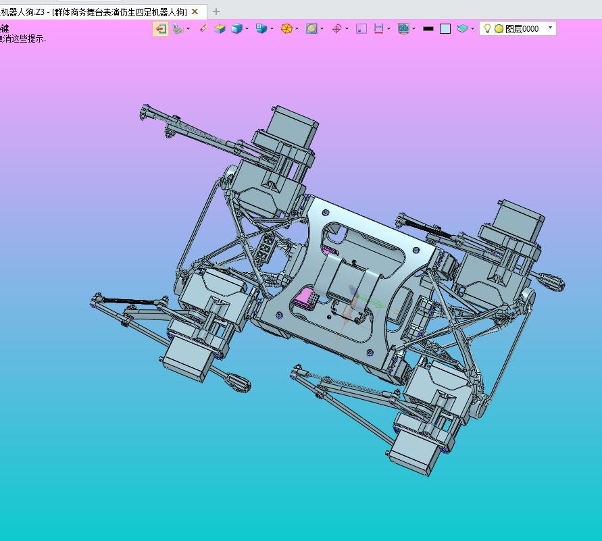602x541 pixels.
Task: Toggle the lightbulb layer visibility icon
Action: (487, 28)
